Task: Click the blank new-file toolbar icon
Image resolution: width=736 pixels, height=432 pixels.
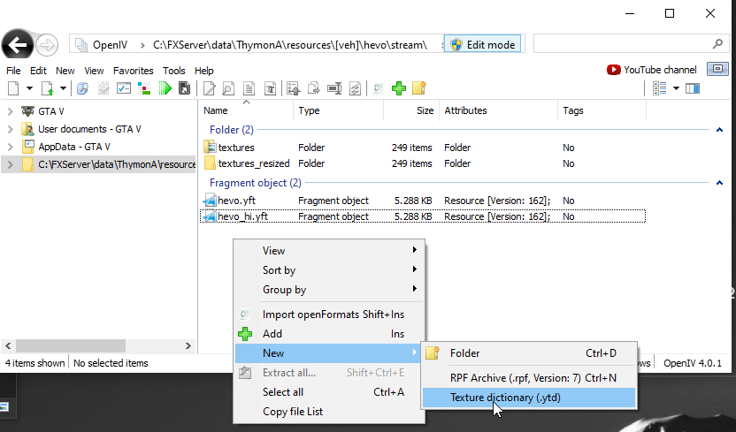Action: tap(13, 88)
